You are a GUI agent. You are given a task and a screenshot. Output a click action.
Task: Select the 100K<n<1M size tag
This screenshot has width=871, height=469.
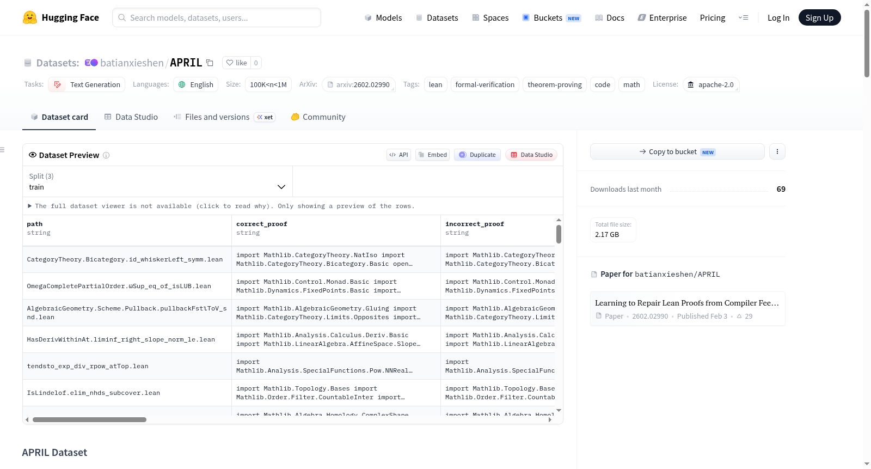[x=268, y=84]
